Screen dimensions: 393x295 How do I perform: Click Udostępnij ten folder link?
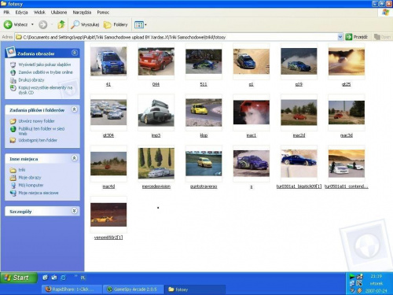(x=38, y=140)
